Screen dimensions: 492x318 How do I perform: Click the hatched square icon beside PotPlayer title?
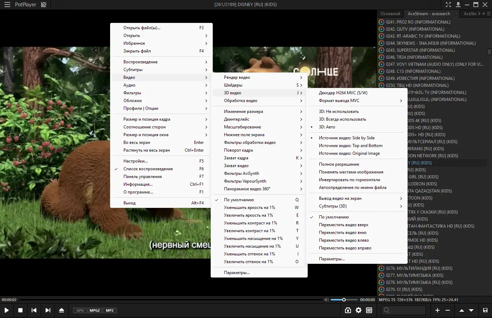(44, 5)
